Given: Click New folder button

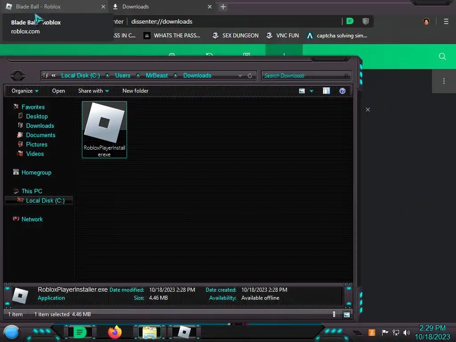Looking at the screenshot, I should [x=135, y=91].
